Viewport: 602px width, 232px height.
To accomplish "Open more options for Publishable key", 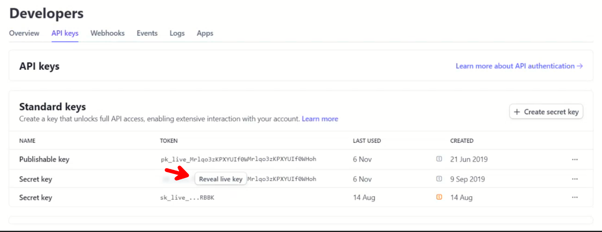I will tap(575, 159).
